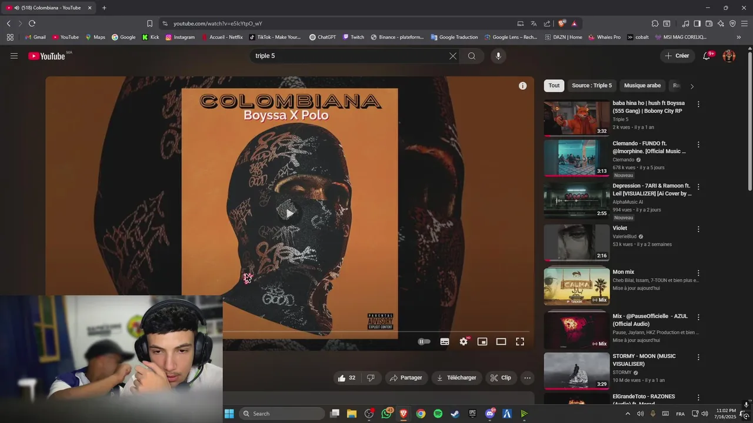Reload the page with refresh button
The width and height of the screenshot is (753, 423).
(32, 23)
